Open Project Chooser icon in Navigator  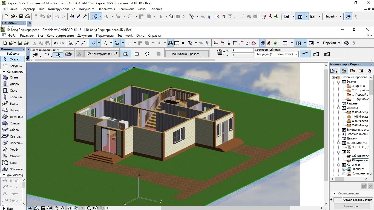pos(334,71)
